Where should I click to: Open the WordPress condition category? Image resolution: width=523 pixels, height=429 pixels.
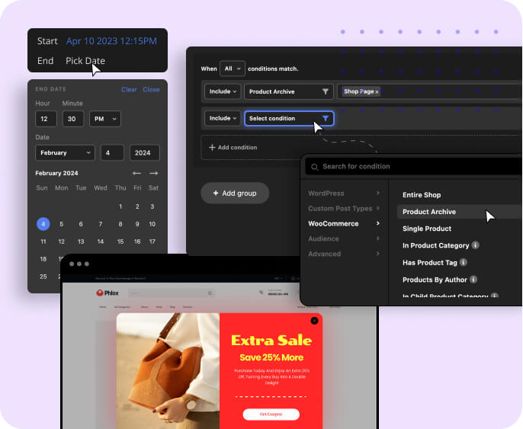pos(345,194)
